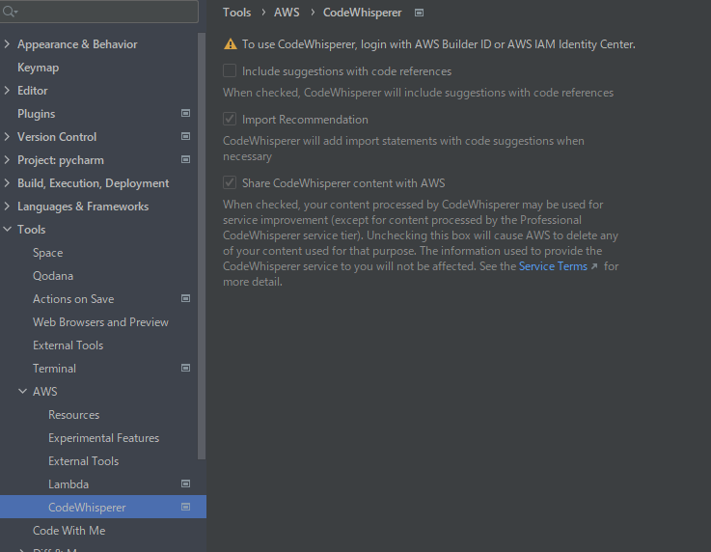Click project-level icon beside Version Control
Image resolution: width=711 pixels, height=552 pixels.
tap(185, 136)
